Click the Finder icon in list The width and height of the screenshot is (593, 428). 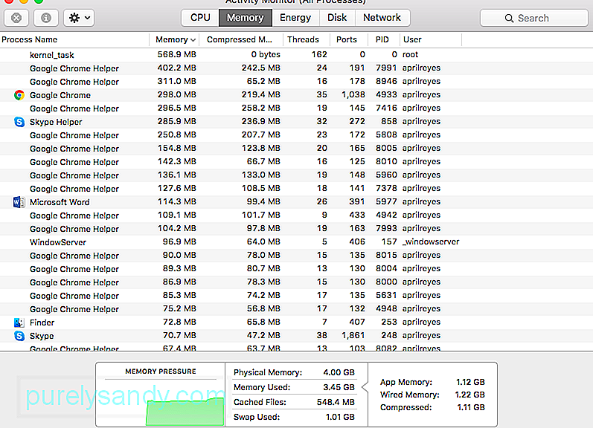coord(19,322)
